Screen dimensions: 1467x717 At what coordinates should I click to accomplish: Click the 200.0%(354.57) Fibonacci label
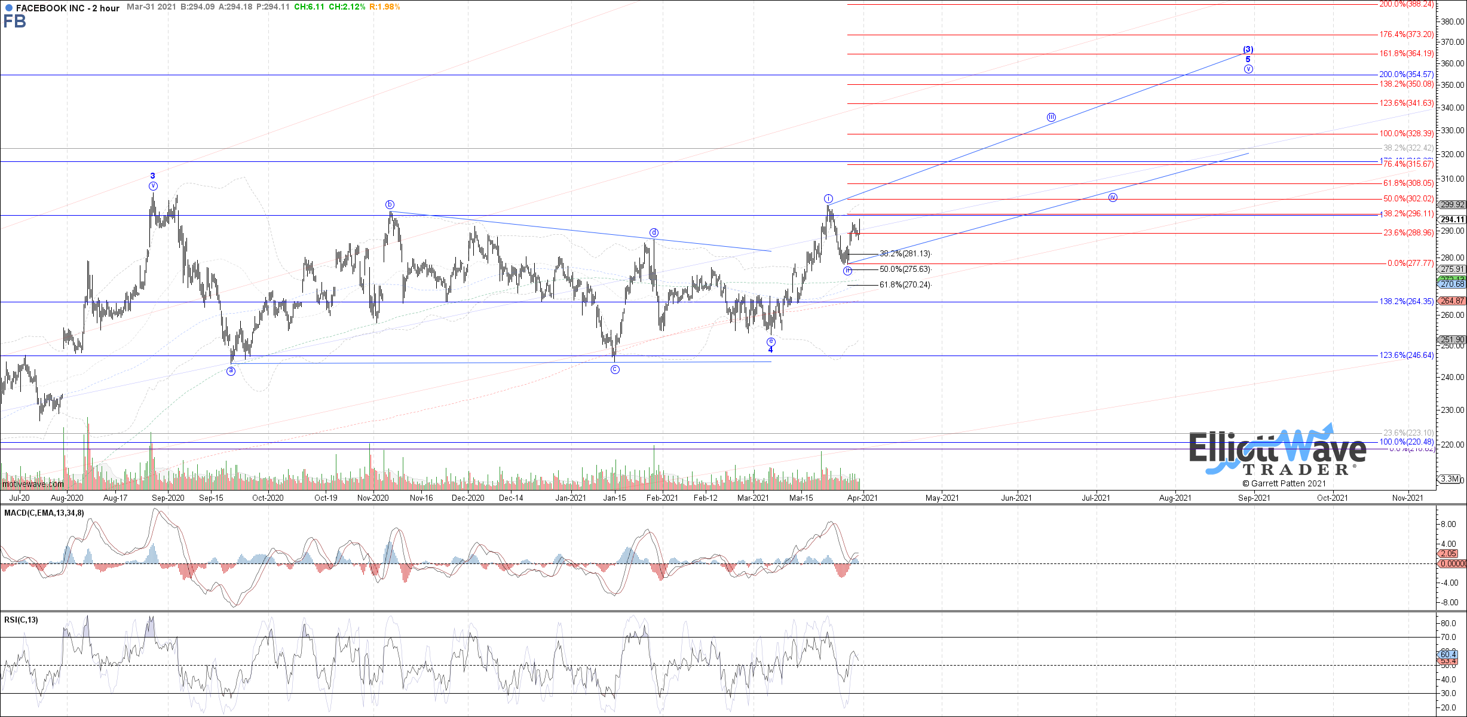click(x=1407, y=75)
